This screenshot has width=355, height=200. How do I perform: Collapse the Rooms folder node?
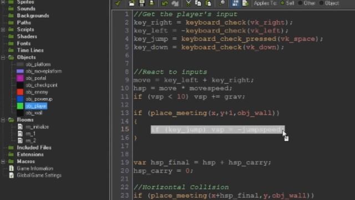point(3,120)
